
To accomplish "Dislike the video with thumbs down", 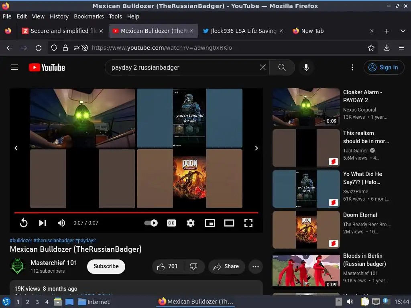I will pyautogui.click(x=194, y=267).
